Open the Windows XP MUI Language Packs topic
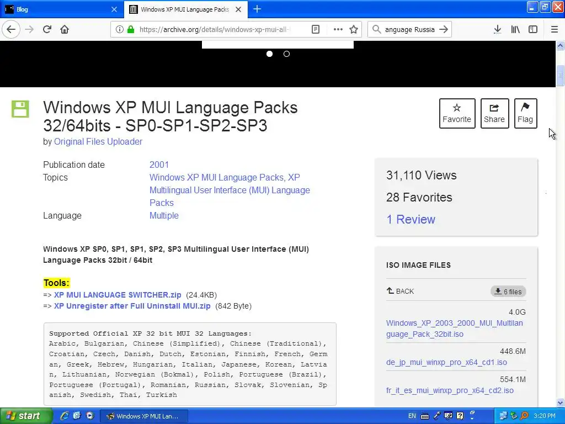Image resolution: width=565 pixels, height=424 pixels. coord(217,177)
